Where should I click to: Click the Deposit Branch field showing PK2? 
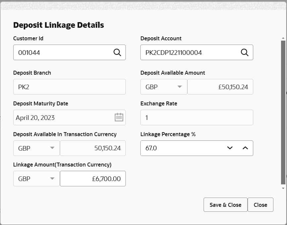pos(69,87)
